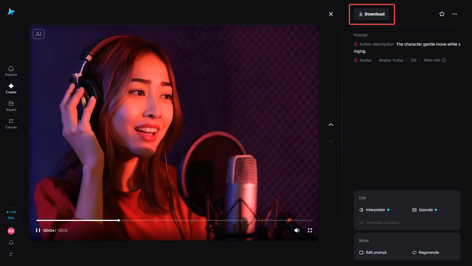This screenshot has height=266, width=472.
Task: Enter fullscreen video mode
Action: coord(310,230)
